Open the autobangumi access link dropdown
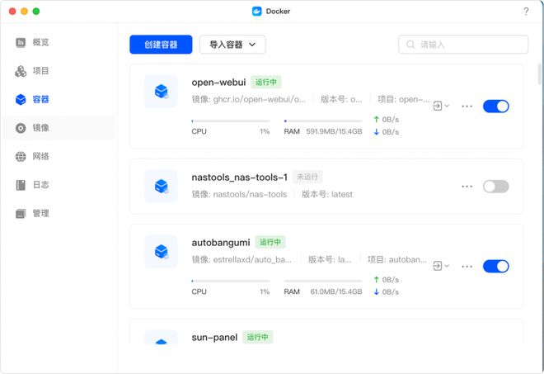Image resolution: width=544 pixels, height=374 pixels. 441,266
